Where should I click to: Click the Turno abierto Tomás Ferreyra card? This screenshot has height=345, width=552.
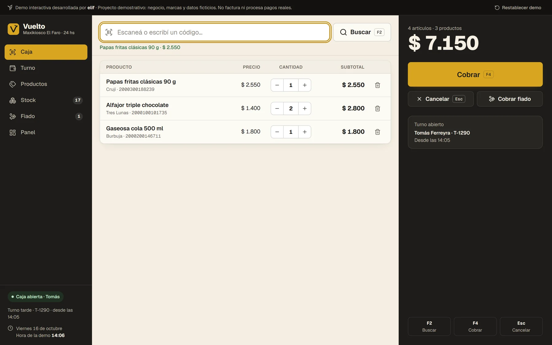tap(475, 132)
